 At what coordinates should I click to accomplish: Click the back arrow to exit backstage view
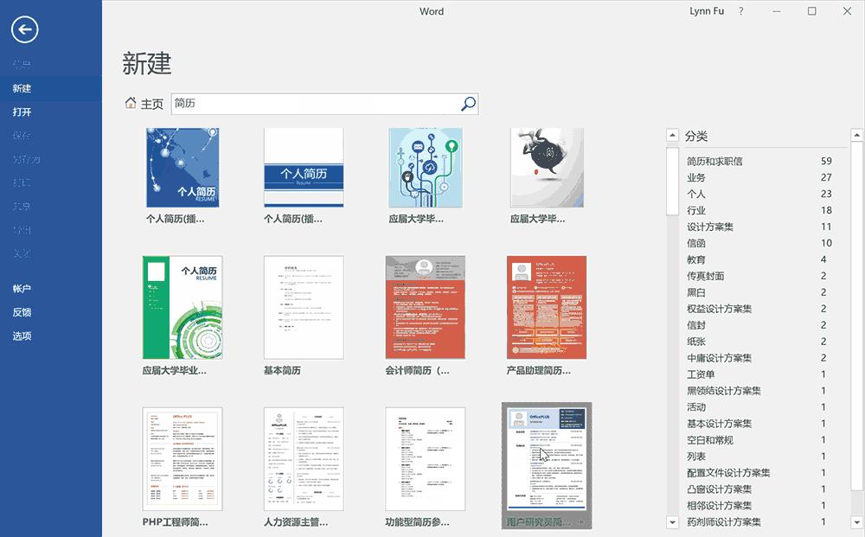pos(25,29)
